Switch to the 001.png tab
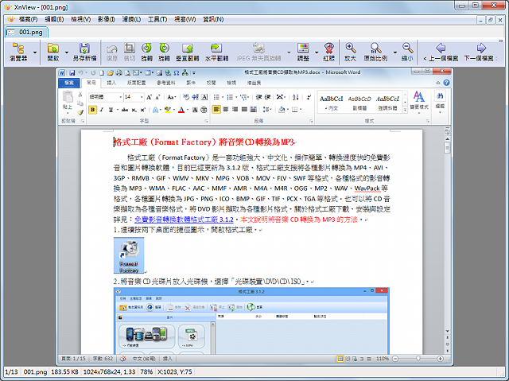The width and height of the screenshot is (509, 381). pyautogui.click(x=26, y=32)
